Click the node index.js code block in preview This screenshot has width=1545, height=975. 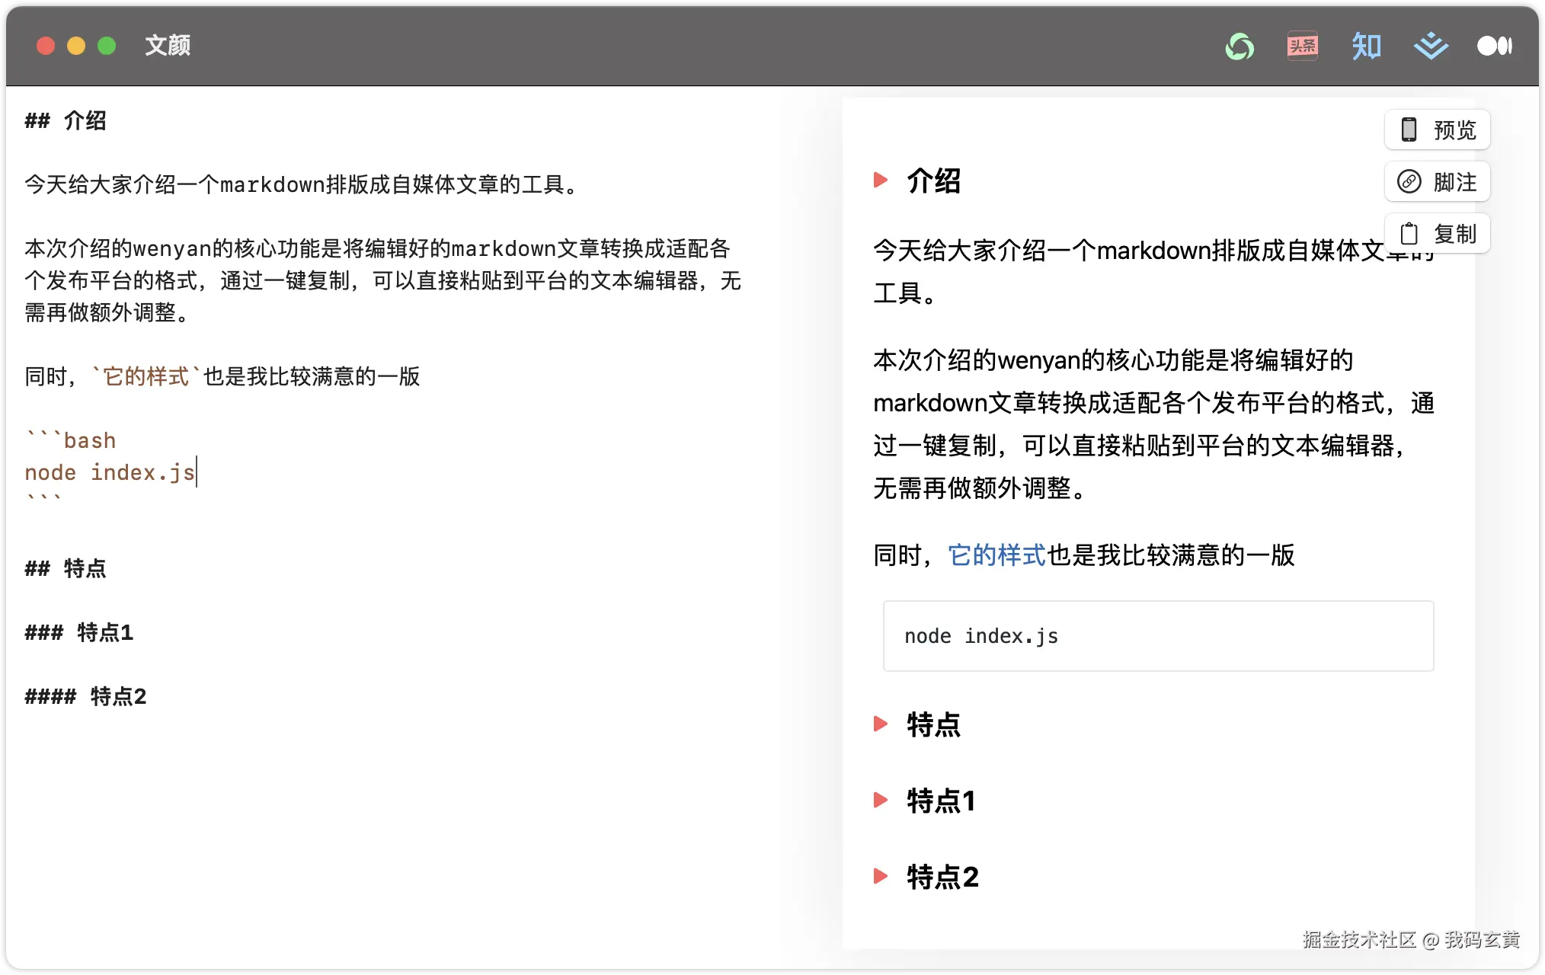(1157, 636)
